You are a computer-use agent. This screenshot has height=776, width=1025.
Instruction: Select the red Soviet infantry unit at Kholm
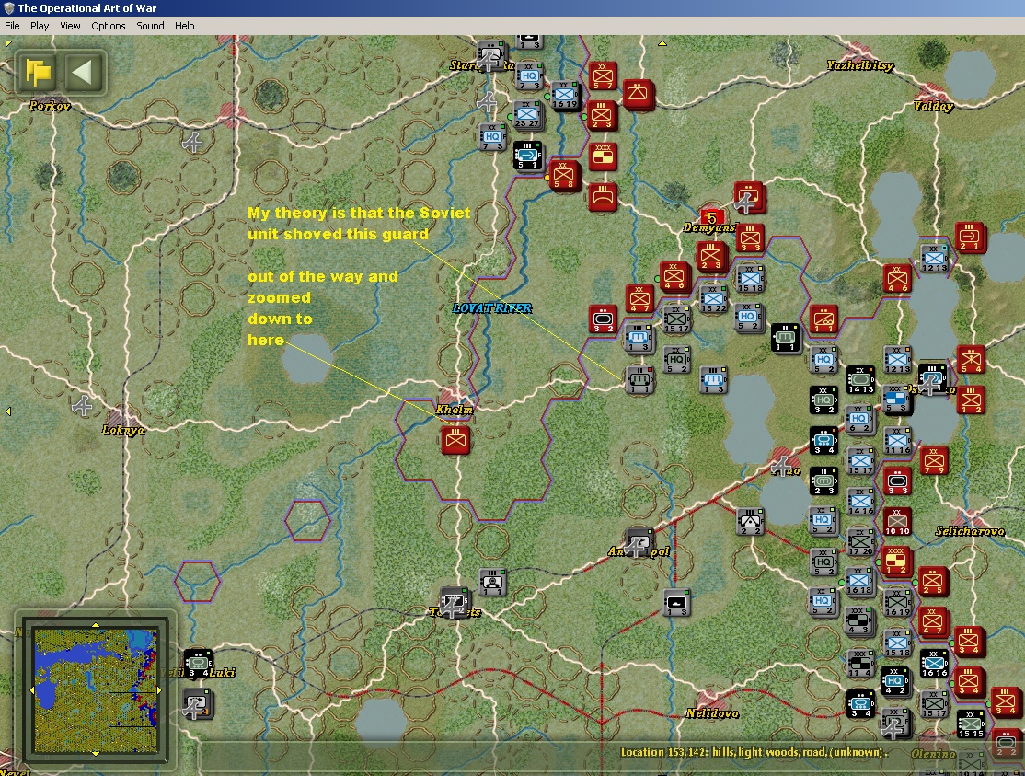pyautogui.click(x=455, y=440)
